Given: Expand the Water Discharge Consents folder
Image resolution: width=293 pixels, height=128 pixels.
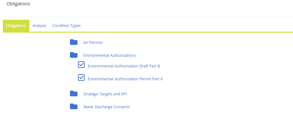Looking at the screenshot, I should point(74,107).
